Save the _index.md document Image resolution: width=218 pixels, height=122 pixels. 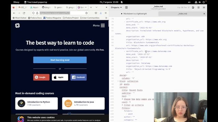click(193, 7)
